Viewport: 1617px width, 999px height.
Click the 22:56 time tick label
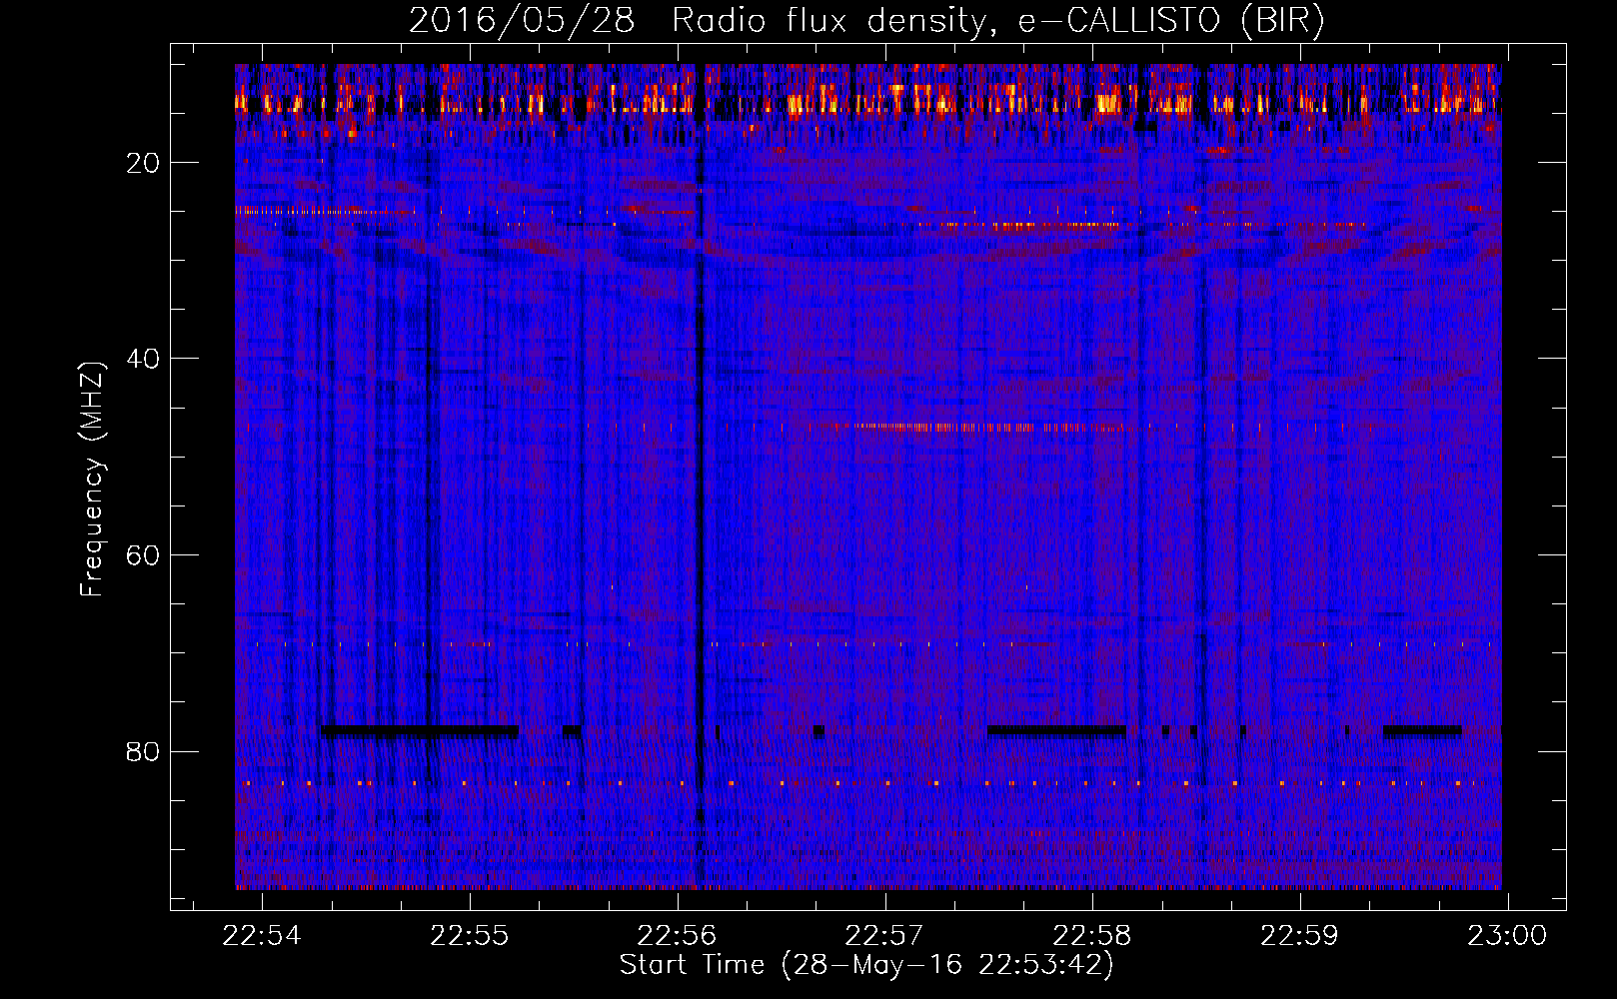(x=678, y=936)
